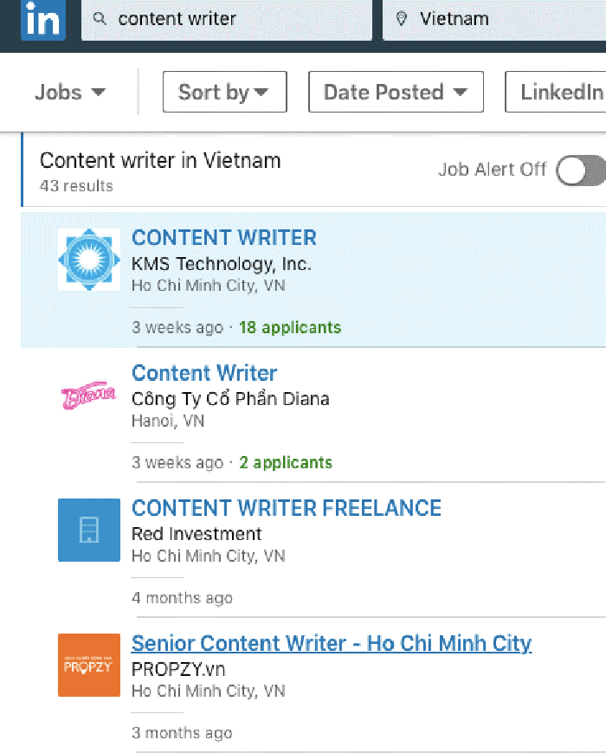Open Red Investment placeholder logo
Viewport: 606px width, 753px height.
tap(89, 530)
